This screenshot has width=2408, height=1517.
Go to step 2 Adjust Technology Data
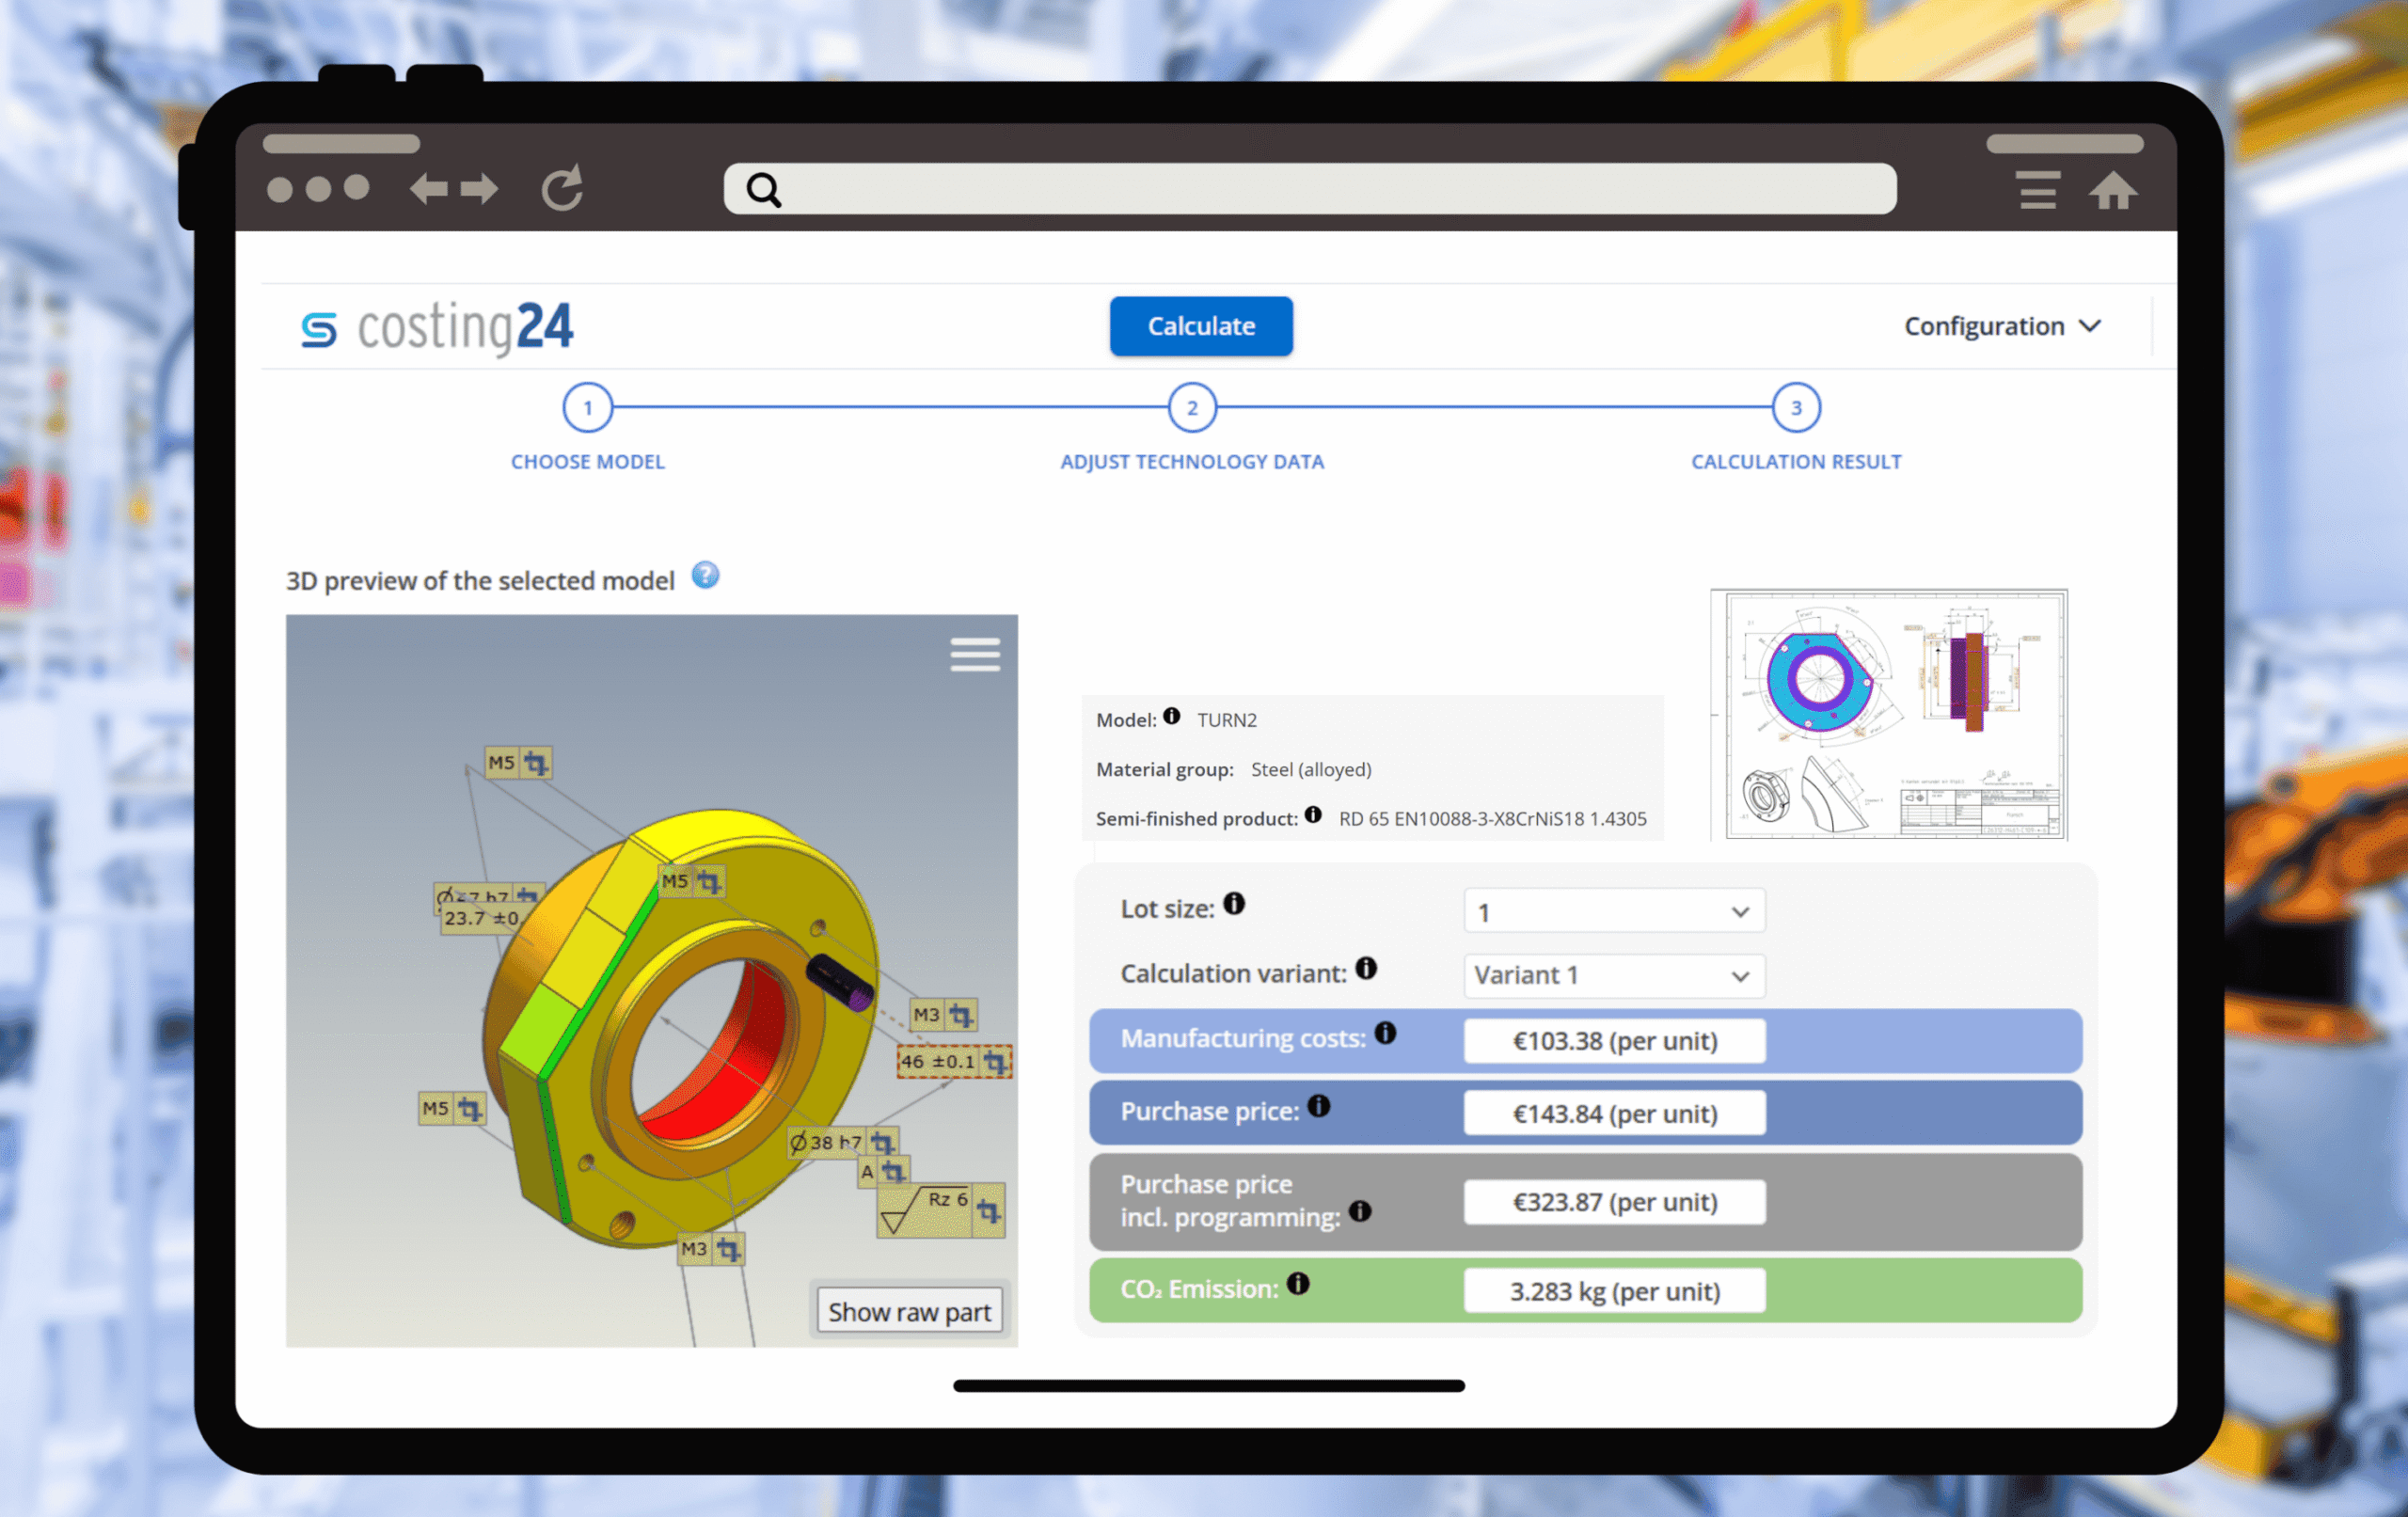point(1192,408)
